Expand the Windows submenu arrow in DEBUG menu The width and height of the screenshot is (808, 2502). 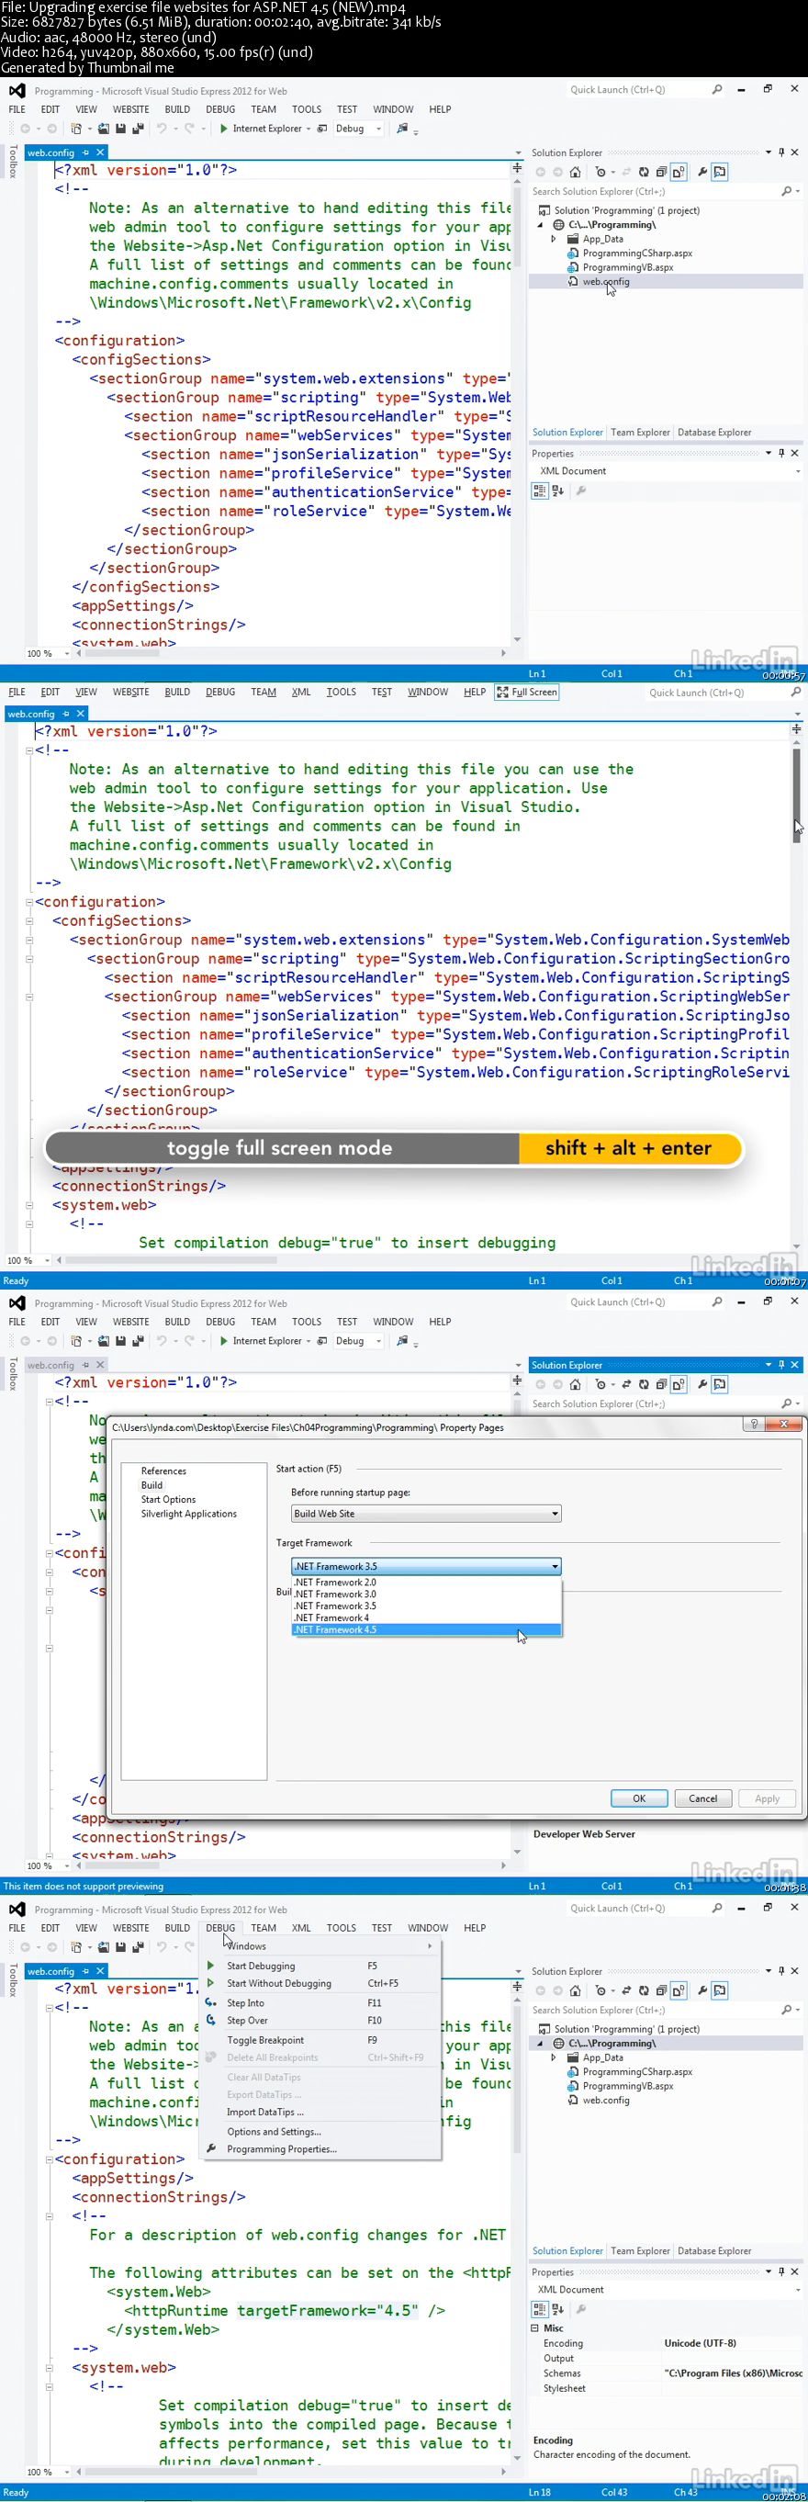[x=430, y=1946]
